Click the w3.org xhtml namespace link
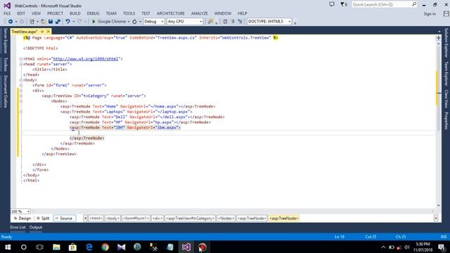Viewport: 450px width, 253px height. click(x=86, y=59)
